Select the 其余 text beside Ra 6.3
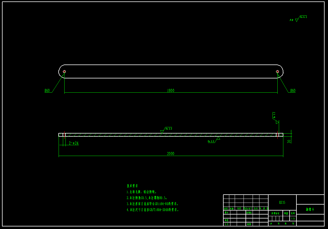Viewport: 328px width, 229px height. coord(291,20)
